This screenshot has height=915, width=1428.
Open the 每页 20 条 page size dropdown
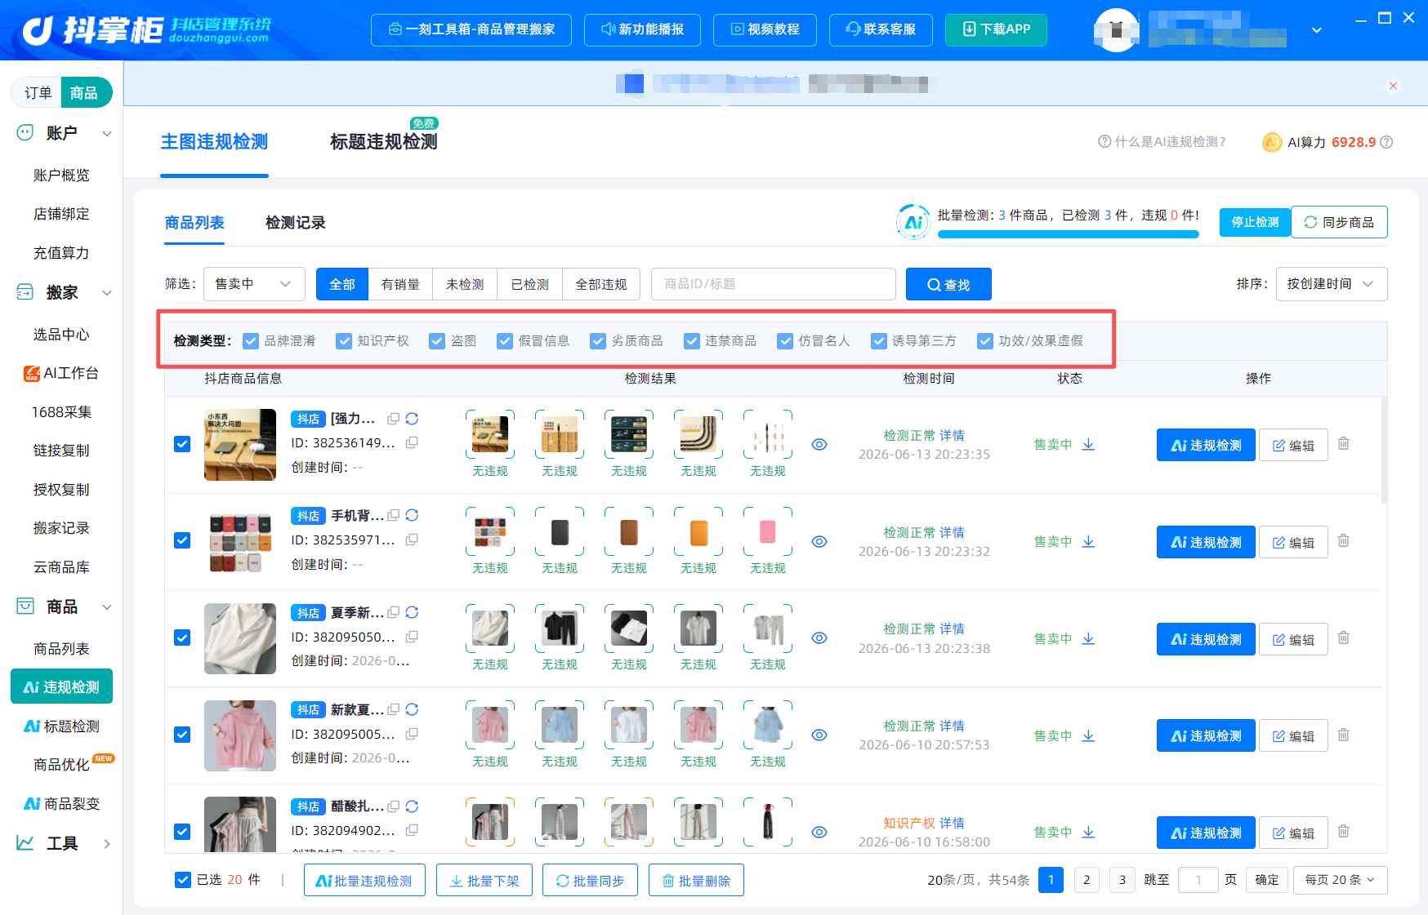(x=1340, y=880)
